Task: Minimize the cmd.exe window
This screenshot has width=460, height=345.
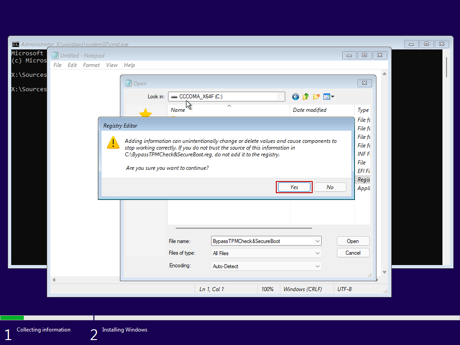Action: click(411, 44)
